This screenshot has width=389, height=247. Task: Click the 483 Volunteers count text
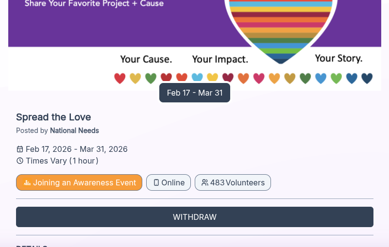coord(237,182)
